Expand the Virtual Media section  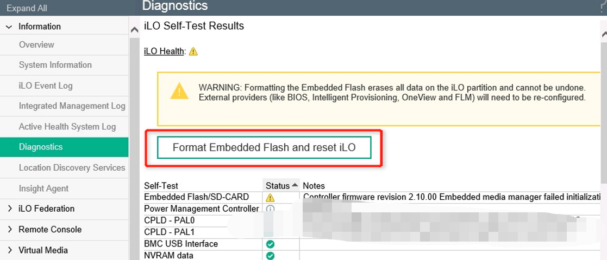10,250
